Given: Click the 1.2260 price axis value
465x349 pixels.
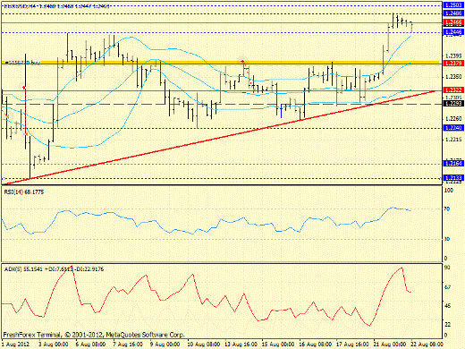Looking at the screenshot, I should click(x=453, y=119).
